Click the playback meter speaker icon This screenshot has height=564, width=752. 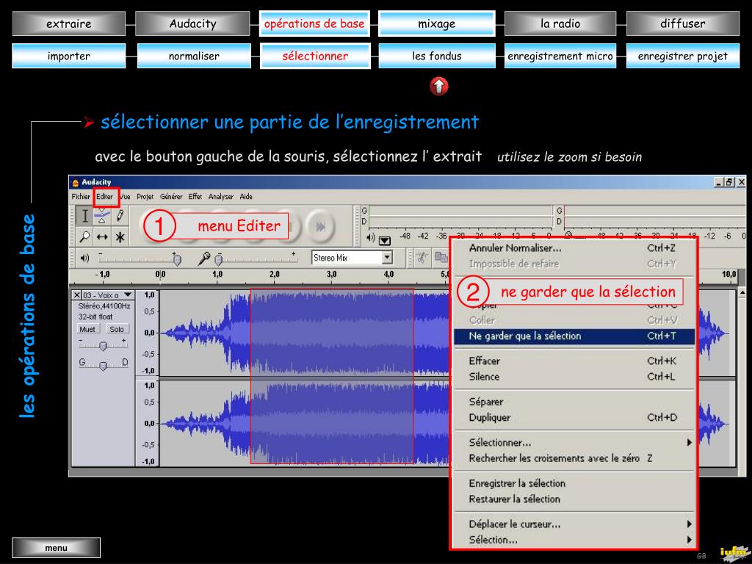click(371, 238)
